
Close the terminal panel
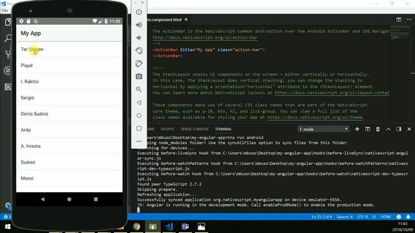(x=409, y=129)
